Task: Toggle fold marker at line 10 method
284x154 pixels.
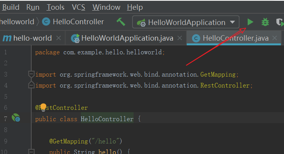Action: [31, 152]
